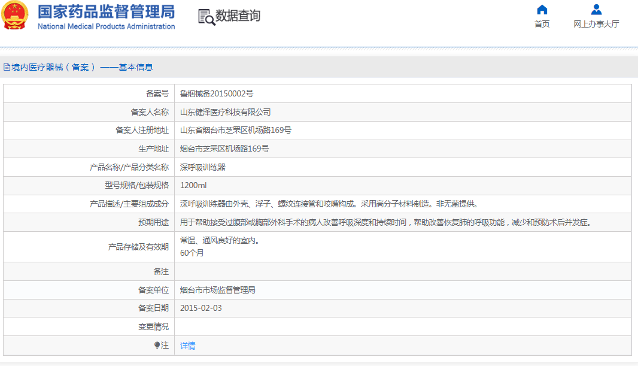
Task: Click the 境内医疗器械（备案）——基本信息 heading
Action: 82,67
